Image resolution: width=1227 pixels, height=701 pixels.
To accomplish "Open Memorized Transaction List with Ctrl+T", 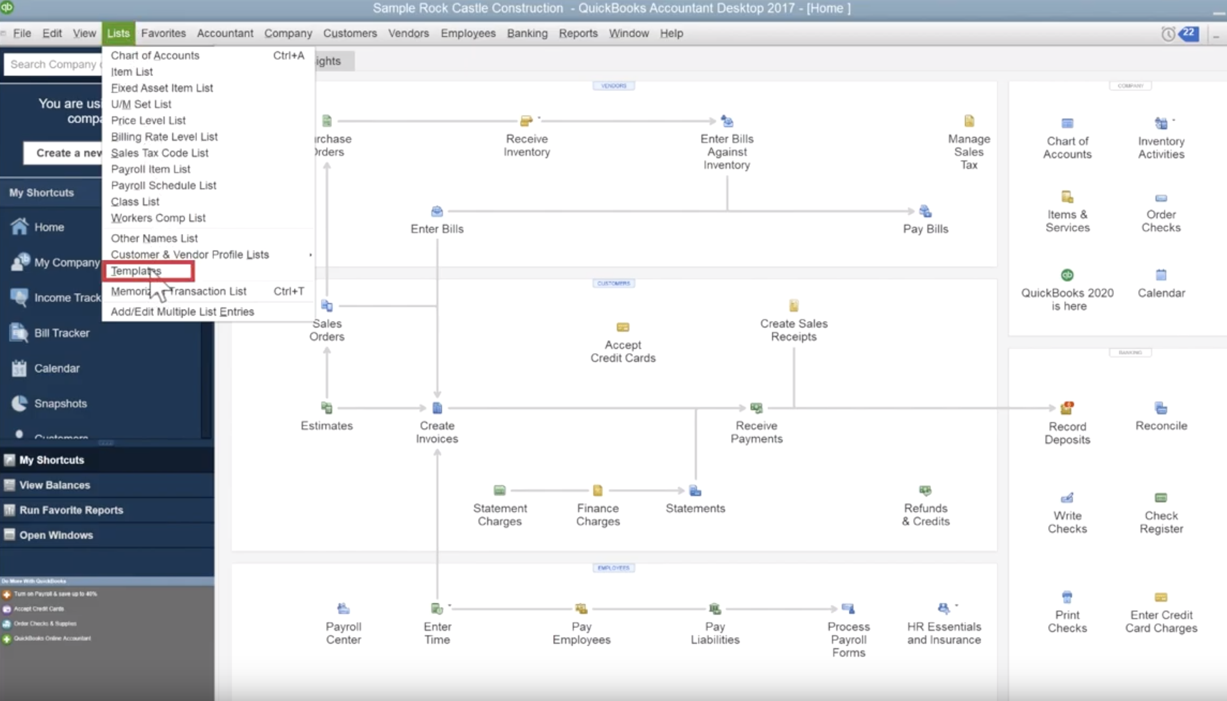I will tap(179, 291).
